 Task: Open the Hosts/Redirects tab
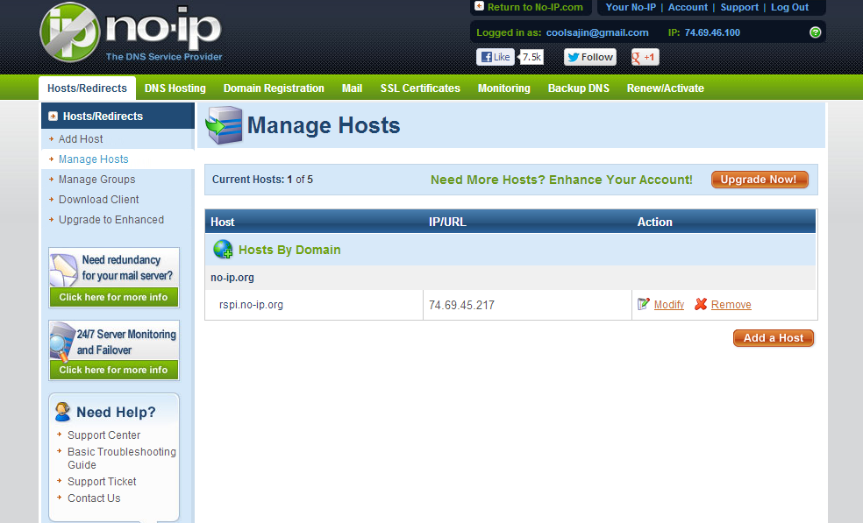coord(87,88)
